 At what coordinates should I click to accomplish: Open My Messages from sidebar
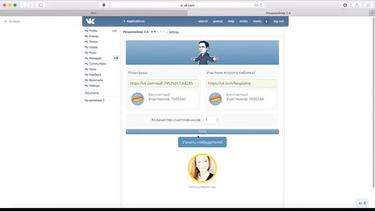pos(93,59)
